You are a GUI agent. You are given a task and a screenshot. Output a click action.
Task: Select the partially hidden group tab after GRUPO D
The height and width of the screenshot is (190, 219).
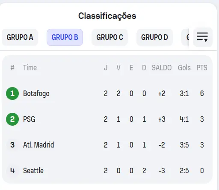185,37
